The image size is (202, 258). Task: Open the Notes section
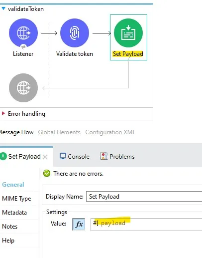pos(10,227)
